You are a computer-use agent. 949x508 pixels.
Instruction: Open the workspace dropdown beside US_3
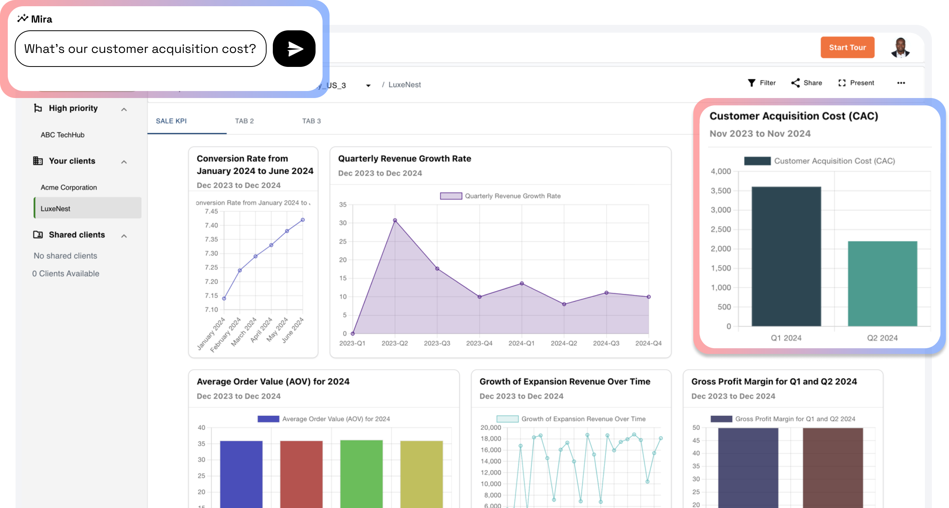point(368,85)
